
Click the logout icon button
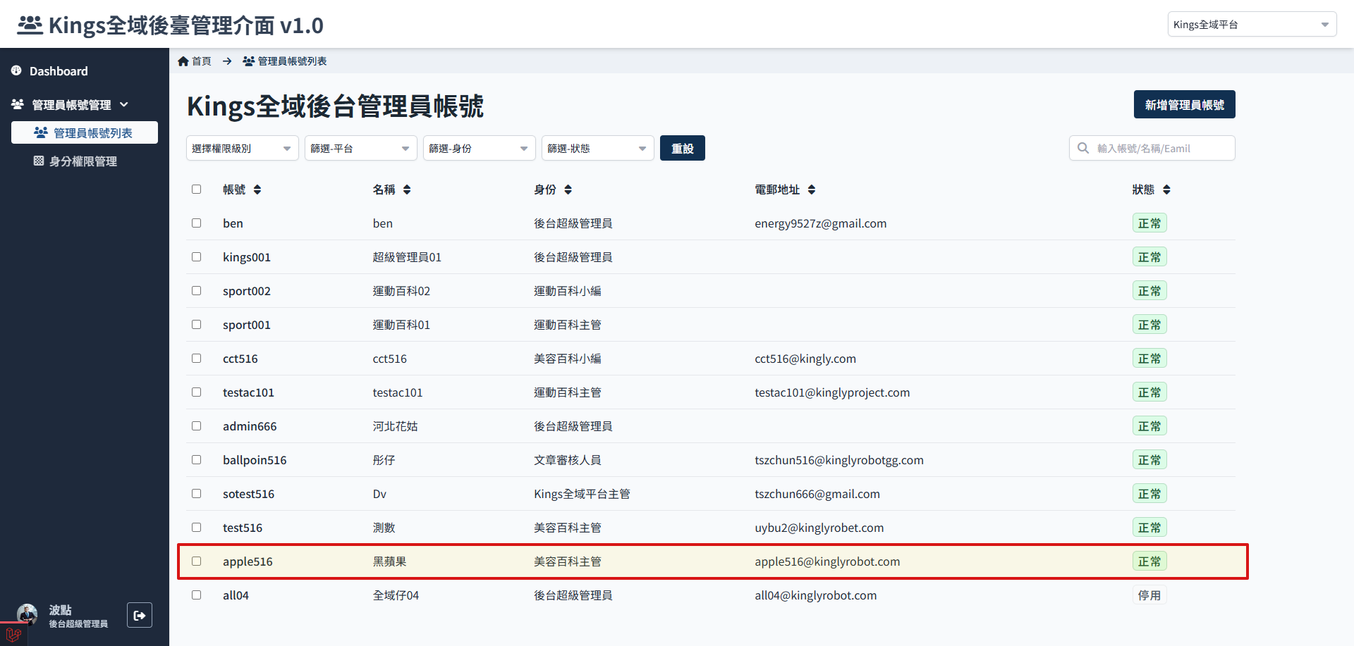coord(140,615)
